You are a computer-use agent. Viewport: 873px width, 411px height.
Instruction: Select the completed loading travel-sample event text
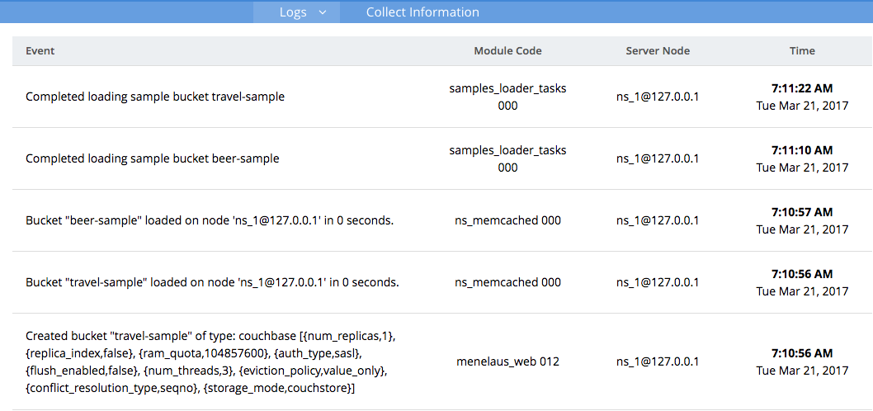point(155,97)
